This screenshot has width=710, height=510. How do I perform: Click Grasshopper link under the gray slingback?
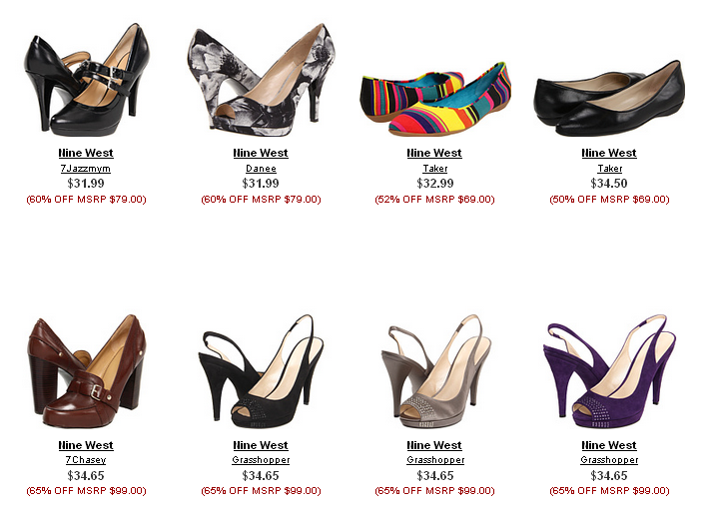coord(435,460)
